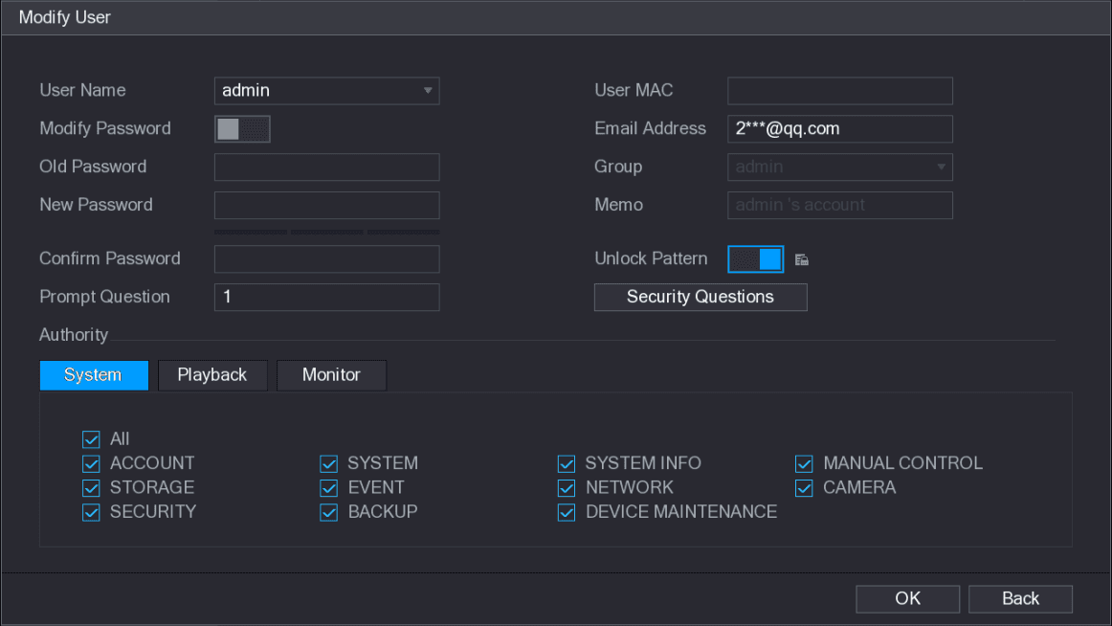Uncheck the CAMERA permission
This screenshot has width=1112, height=626.
point(804,488)
